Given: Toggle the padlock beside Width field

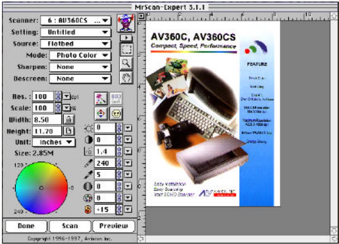Looking at the screenshot, I should point(69,119).
